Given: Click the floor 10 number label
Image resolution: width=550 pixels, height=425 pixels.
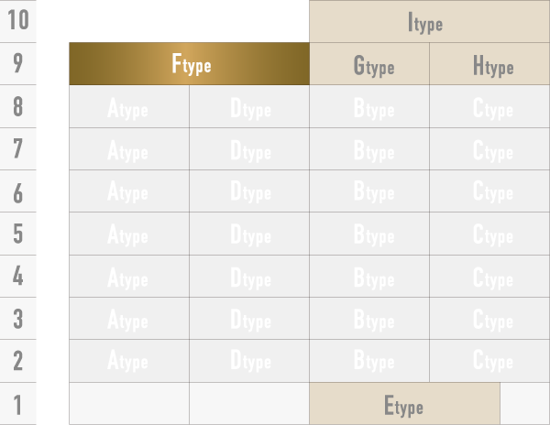Looking at the screenshot, I should [18, 21].
